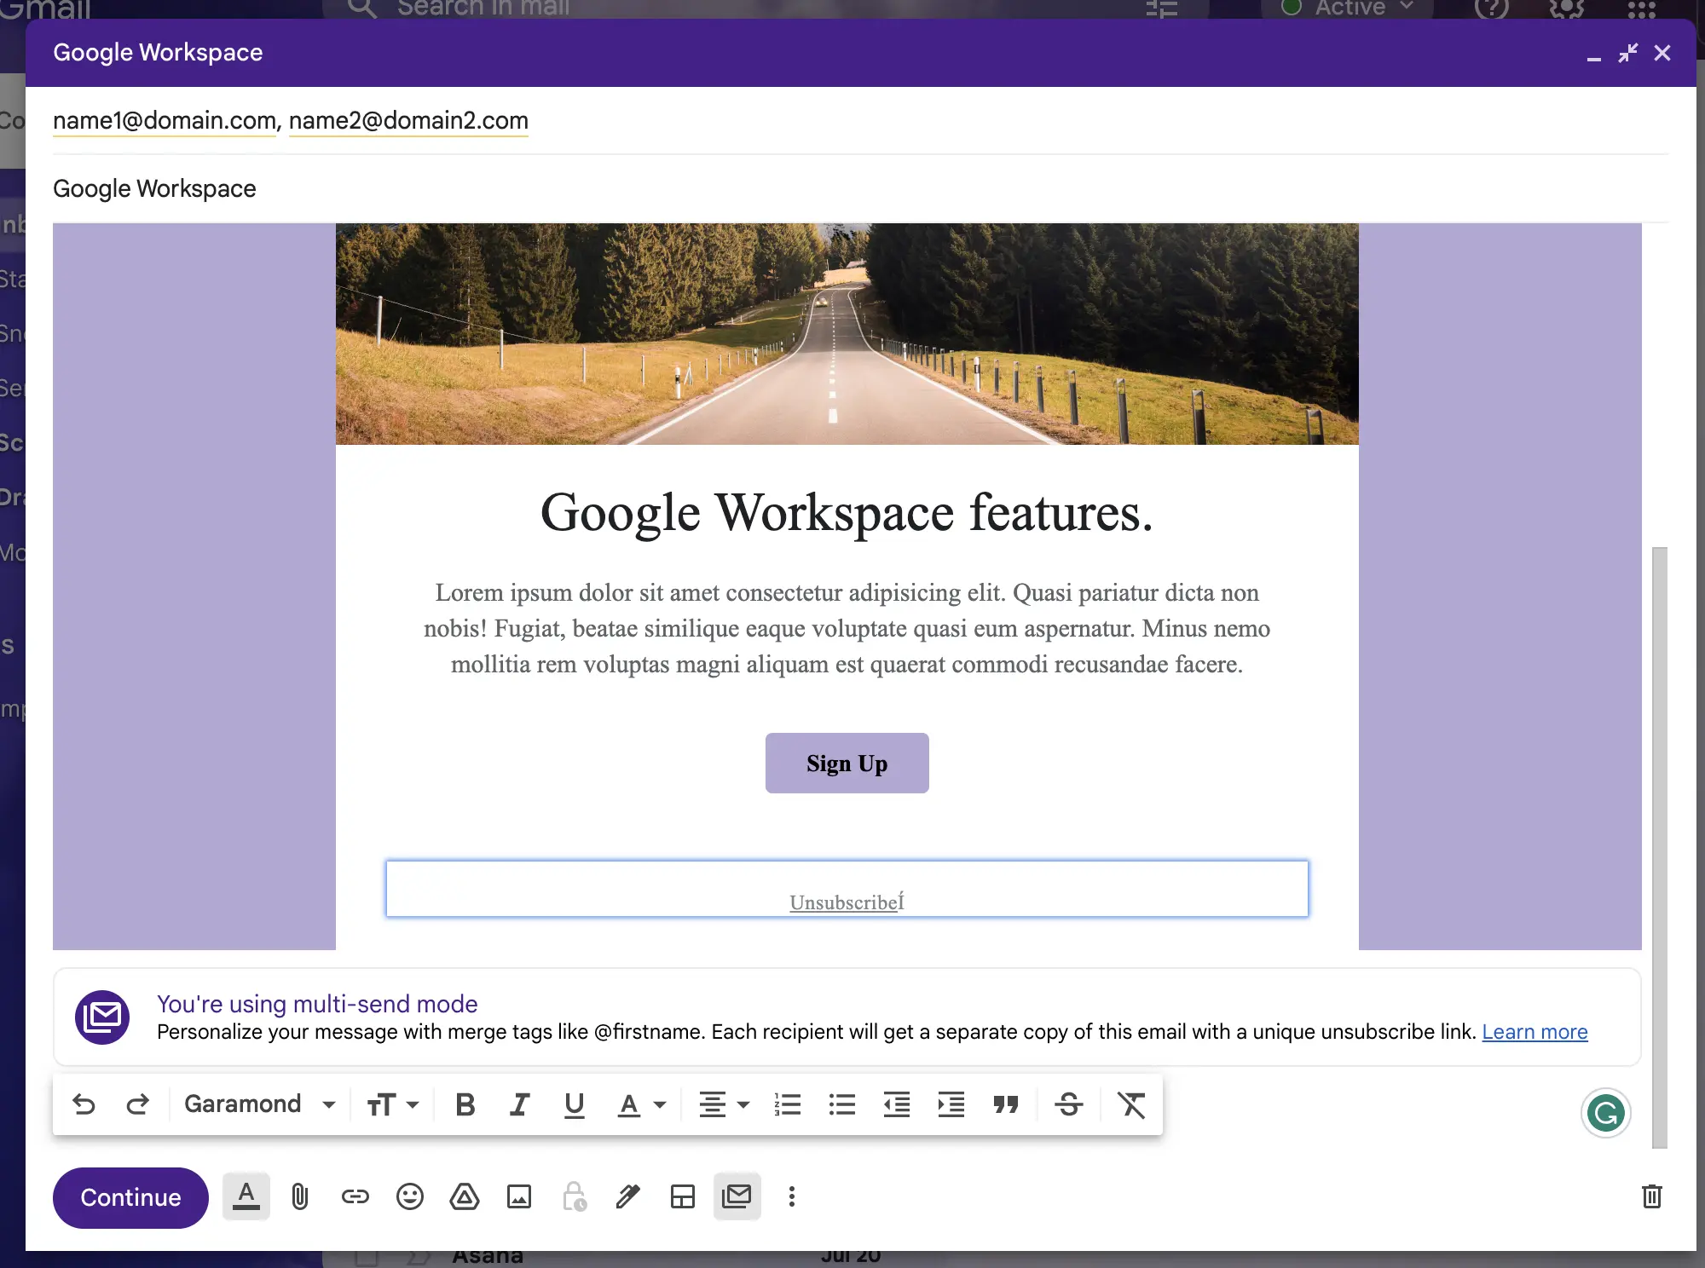Click the Bold formatting icon
1705x1268 pixels.
(x=464, y=1104)
